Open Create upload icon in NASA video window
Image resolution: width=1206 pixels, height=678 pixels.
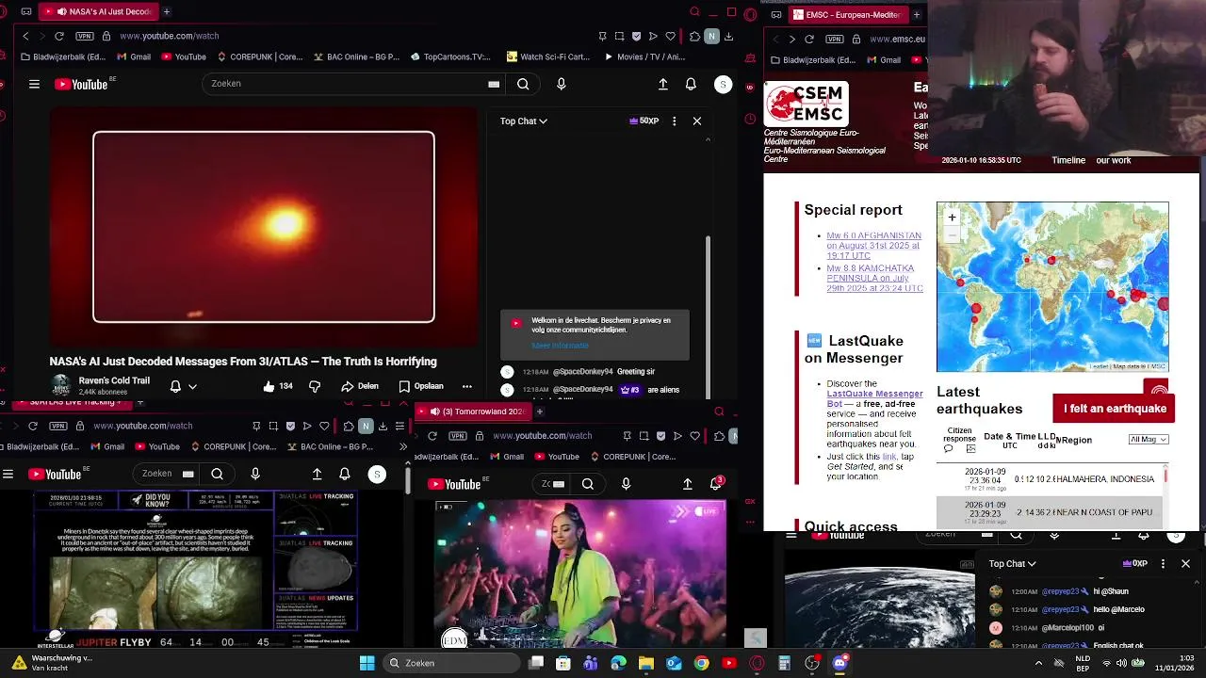tap(663, 84)
